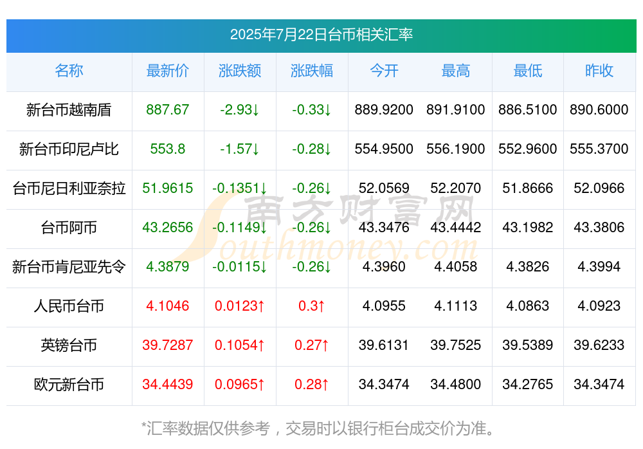Click latest price 51.9615
The image size is (643, 449).
pos(168,188)
